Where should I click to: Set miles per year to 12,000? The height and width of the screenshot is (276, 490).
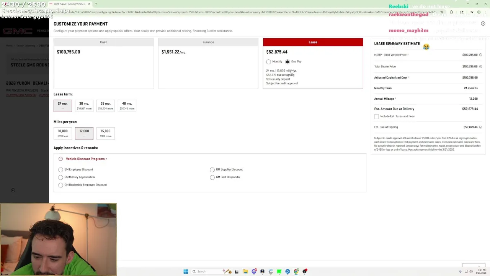pos(84,133)
